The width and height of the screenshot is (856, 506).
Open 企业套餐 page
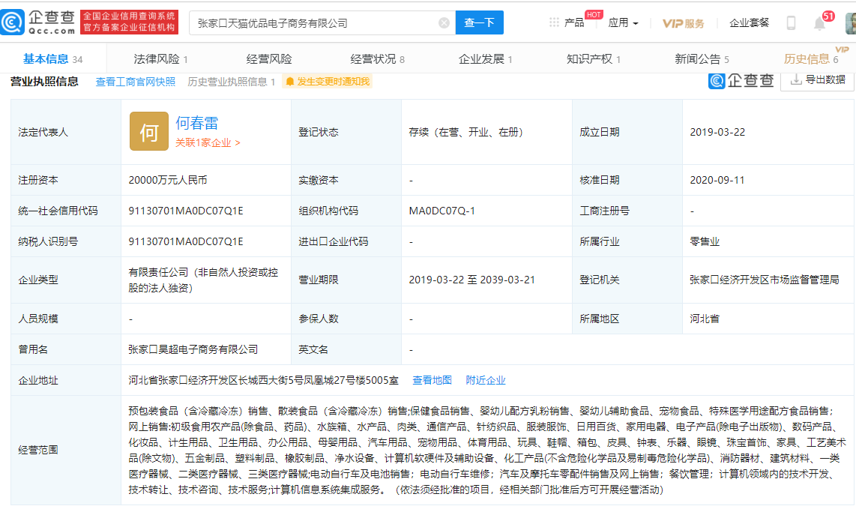tap(749, 23)
